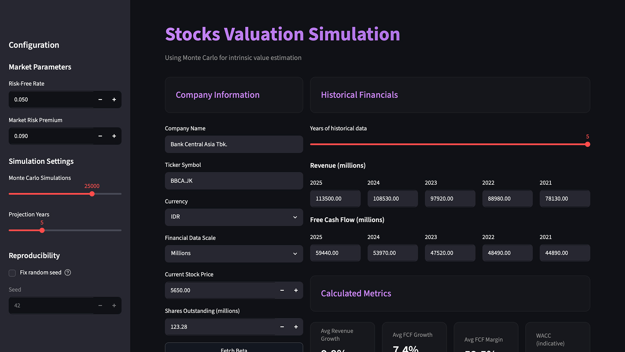Click the Fetch Beta button

tap(234, 347)
